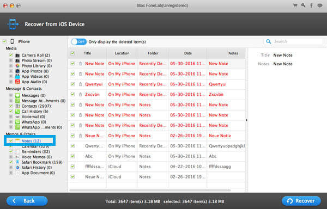Click the Photo Stream icon
Image resolution: width=327 pixels, height=209 pixels.
17,60
